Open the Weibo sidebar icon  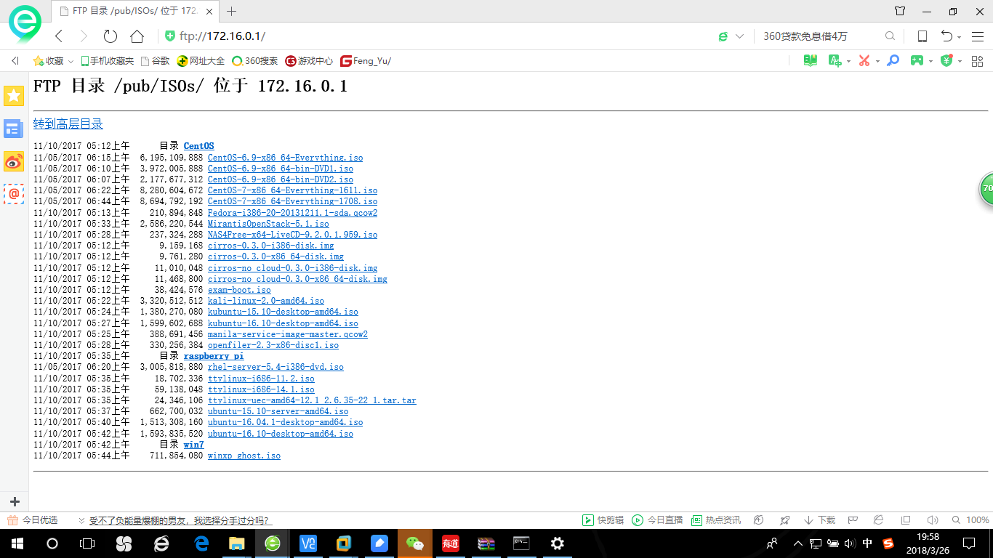click(14, 162)
